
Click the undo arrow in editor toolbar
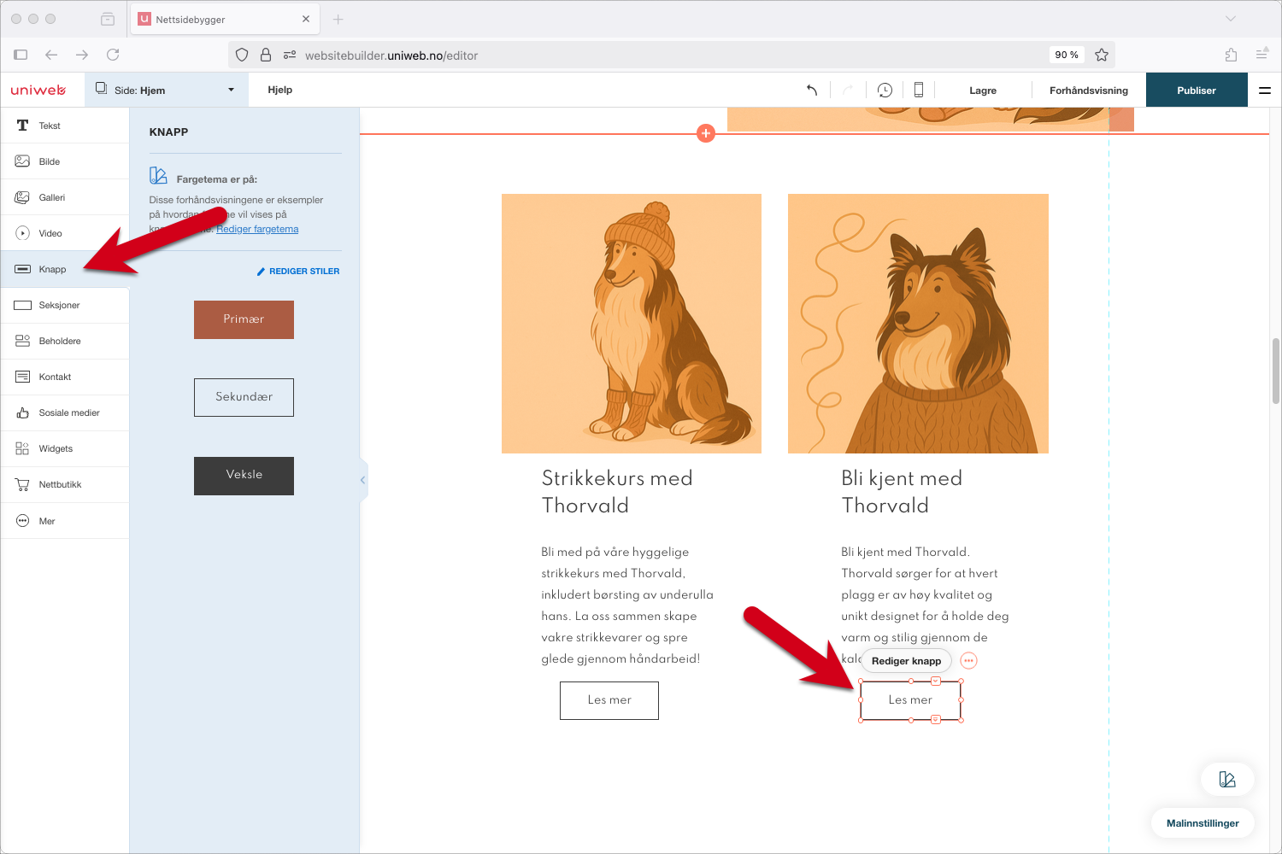812,90
